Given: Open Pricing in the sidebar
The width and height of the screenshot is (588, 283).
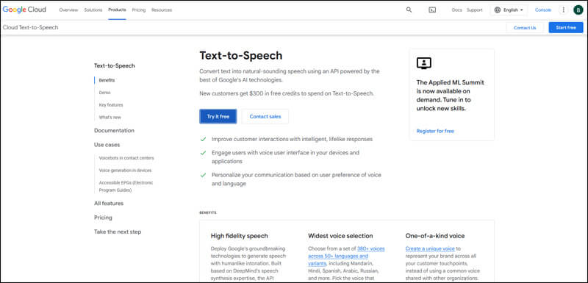Looking at the screenshot, I should click(x=103, y=218).
